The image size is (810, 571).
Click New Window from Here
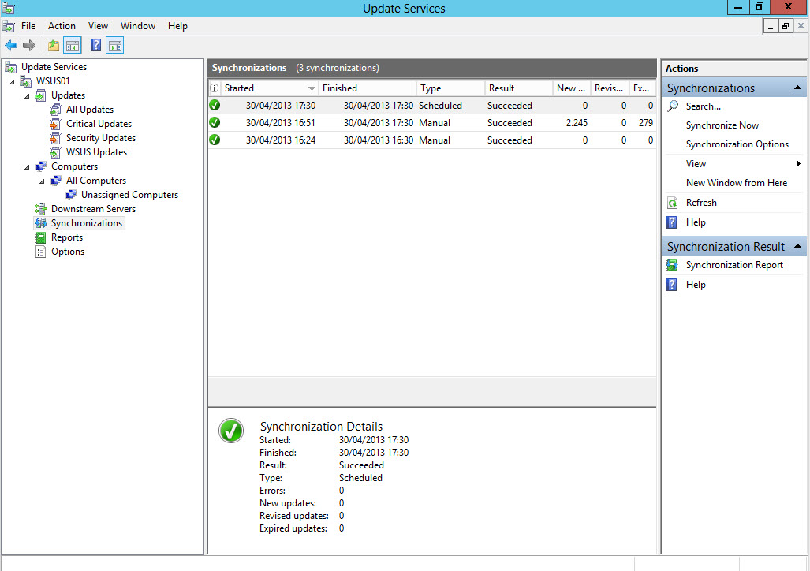click(737, 183)
